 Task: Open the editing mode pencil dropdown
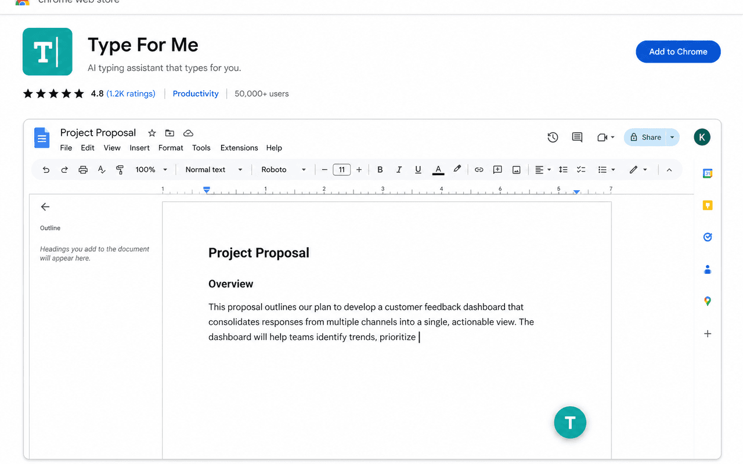tap(638, 170)
